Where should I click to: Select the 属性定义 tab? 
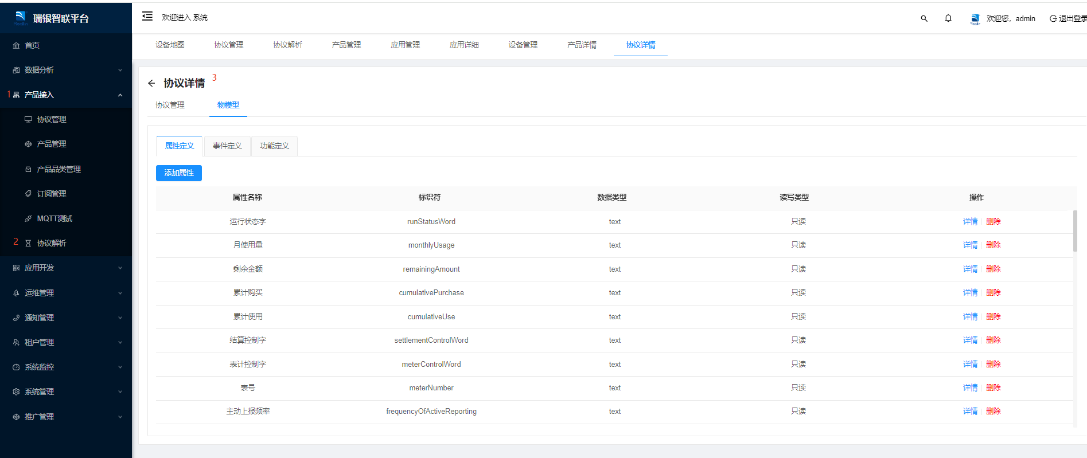pyautogui.click(x=179, y=146)
